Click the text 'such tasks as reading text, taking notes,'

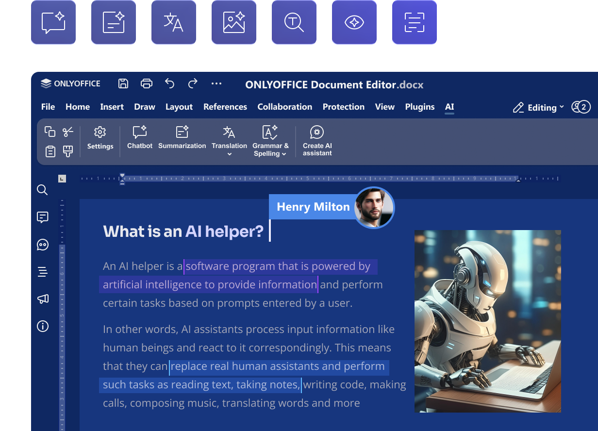[201, 385]
